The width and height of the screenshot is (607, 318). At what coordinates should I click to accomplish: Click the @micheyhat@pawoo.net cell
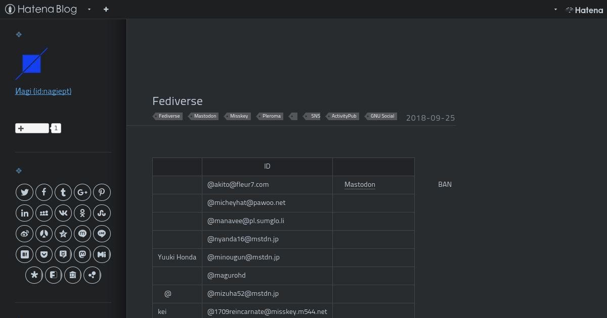(267, 203)
